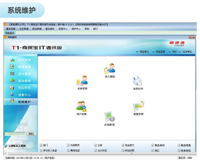The image size is (200, 163).
Task: Click the 内部职员 list icon
Action: point(68,145)
